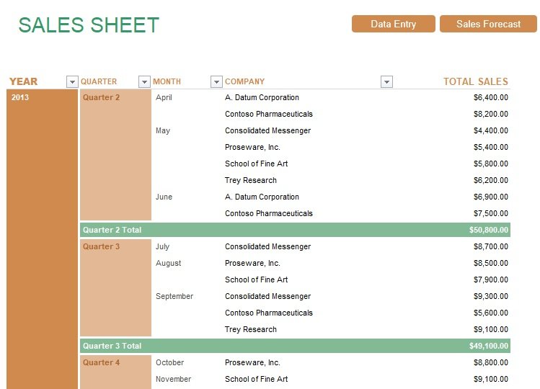Select the SALES SHEET title

(89, 25)
